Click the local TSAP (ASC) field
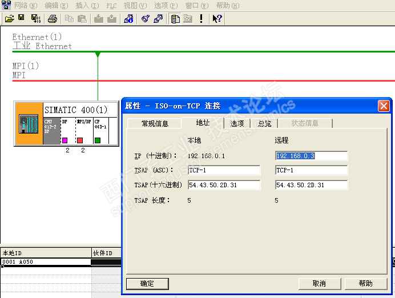This screenshot has width=395, height=298. (x=224, y=170)
